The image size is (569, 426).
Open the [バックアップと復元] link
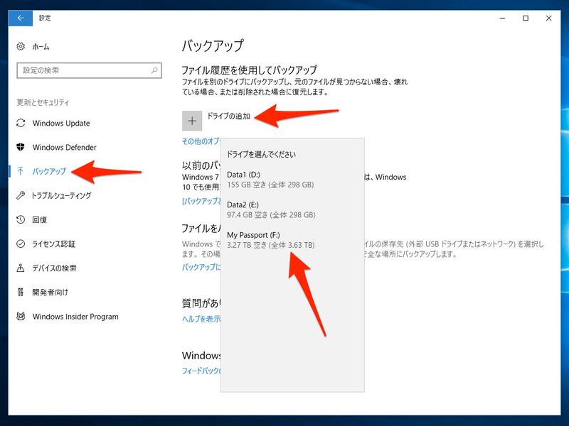201,201
